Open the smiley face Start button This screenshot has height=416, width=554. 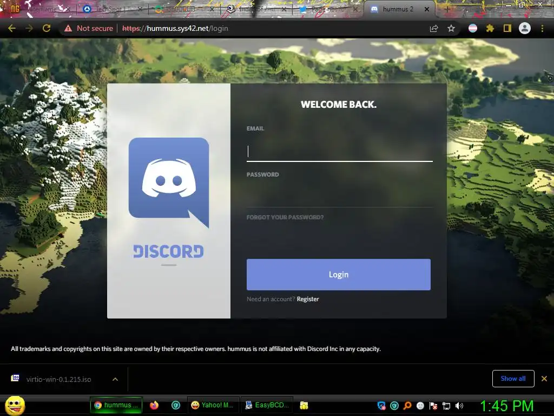click(x=15, y=405)
